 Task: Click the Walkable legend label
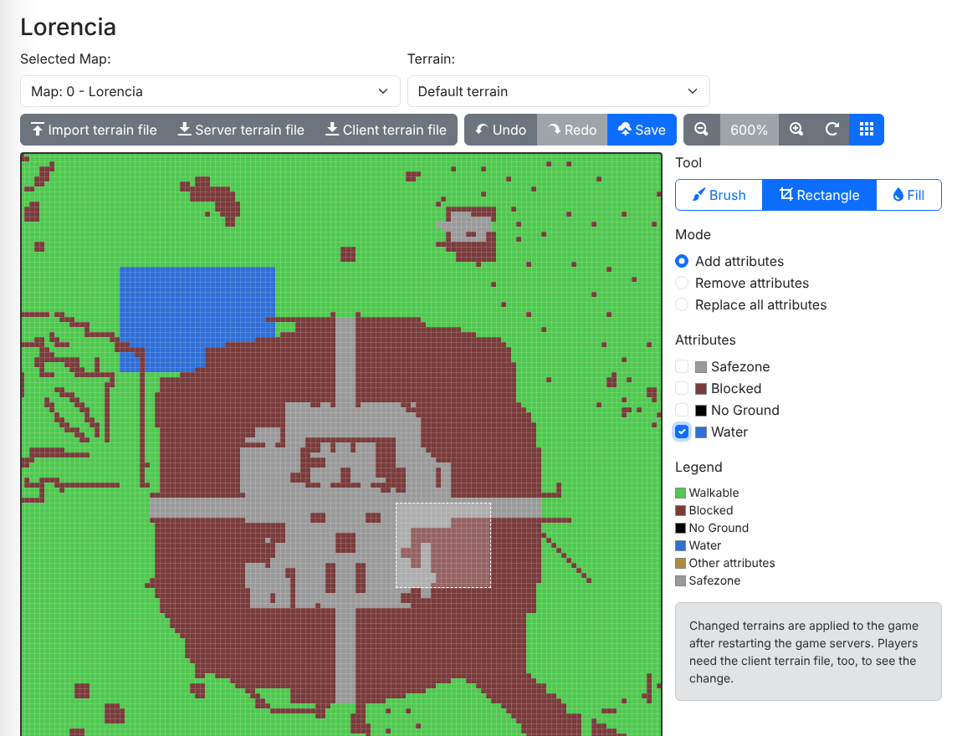pyautogui.click(x=714, y=493)
